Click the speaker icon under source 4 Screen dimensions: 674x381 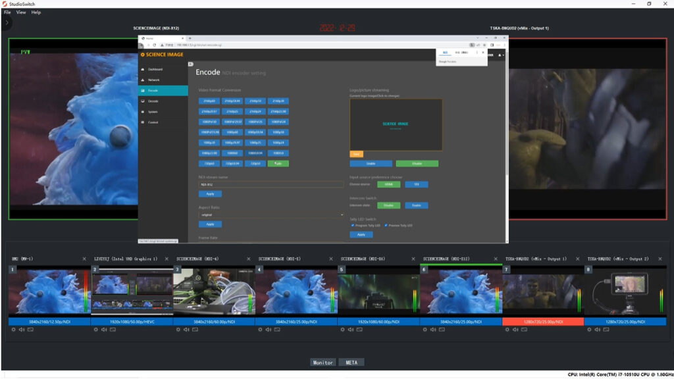coord(269,330)
